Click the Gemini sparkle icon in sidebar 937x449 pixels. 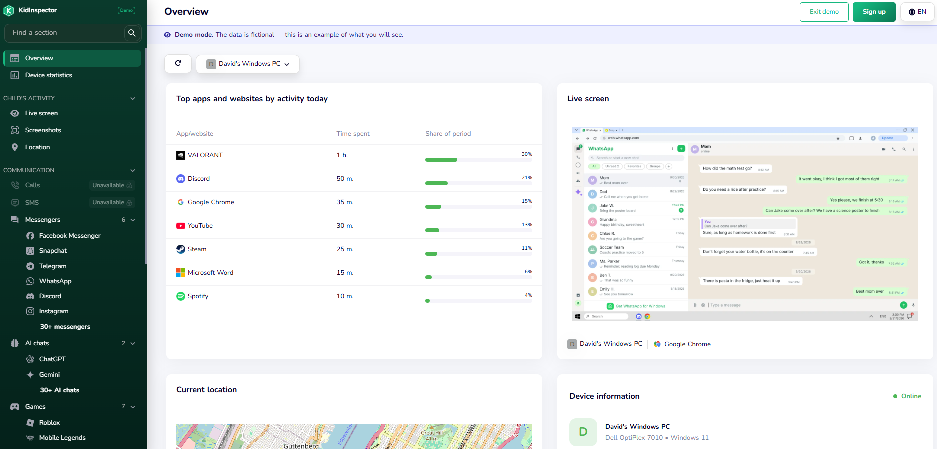pyautogui.click(x=30, y=375)
